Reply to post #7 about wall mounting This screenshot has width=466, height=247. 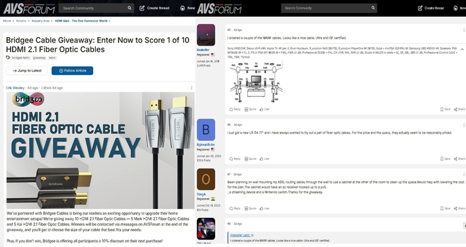tap(234, 208)
